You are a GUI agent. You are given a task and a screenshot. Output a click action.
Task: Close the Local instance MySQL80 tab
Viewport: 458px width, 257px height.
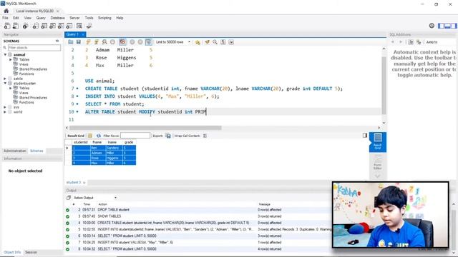coord(57,11)
